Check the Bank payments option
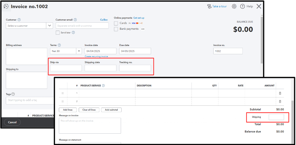The image size is (296, 145). [116, 29]
